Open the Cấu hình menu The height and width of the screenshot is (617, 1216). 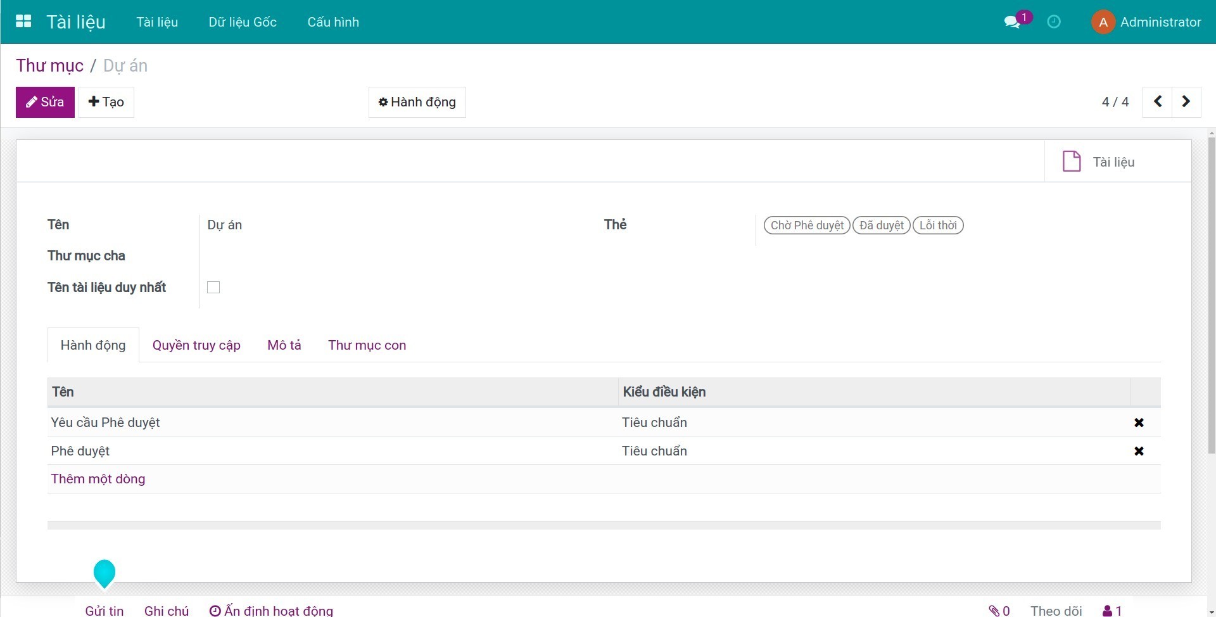pos(333,22)
